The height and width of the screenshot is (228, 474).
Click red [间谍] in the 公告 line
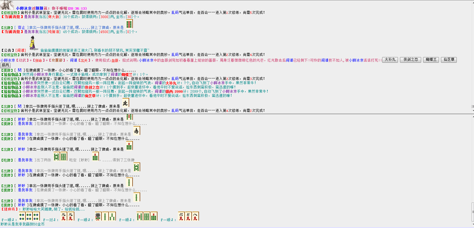pyautogui.click(x=20, y=50)
